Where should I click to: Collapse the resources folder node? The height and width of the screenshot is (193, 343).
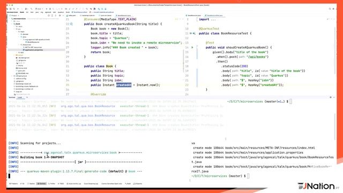point(19,44)
